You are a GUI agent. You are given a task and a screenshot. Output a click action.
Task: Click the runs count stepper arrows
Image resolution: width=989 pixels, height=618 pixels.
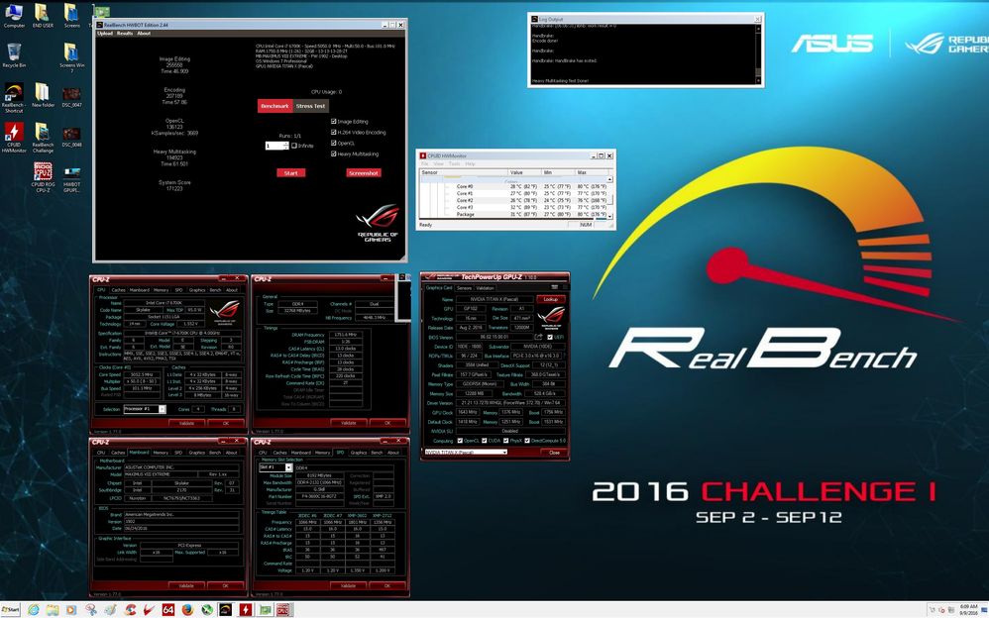[286, 146]
